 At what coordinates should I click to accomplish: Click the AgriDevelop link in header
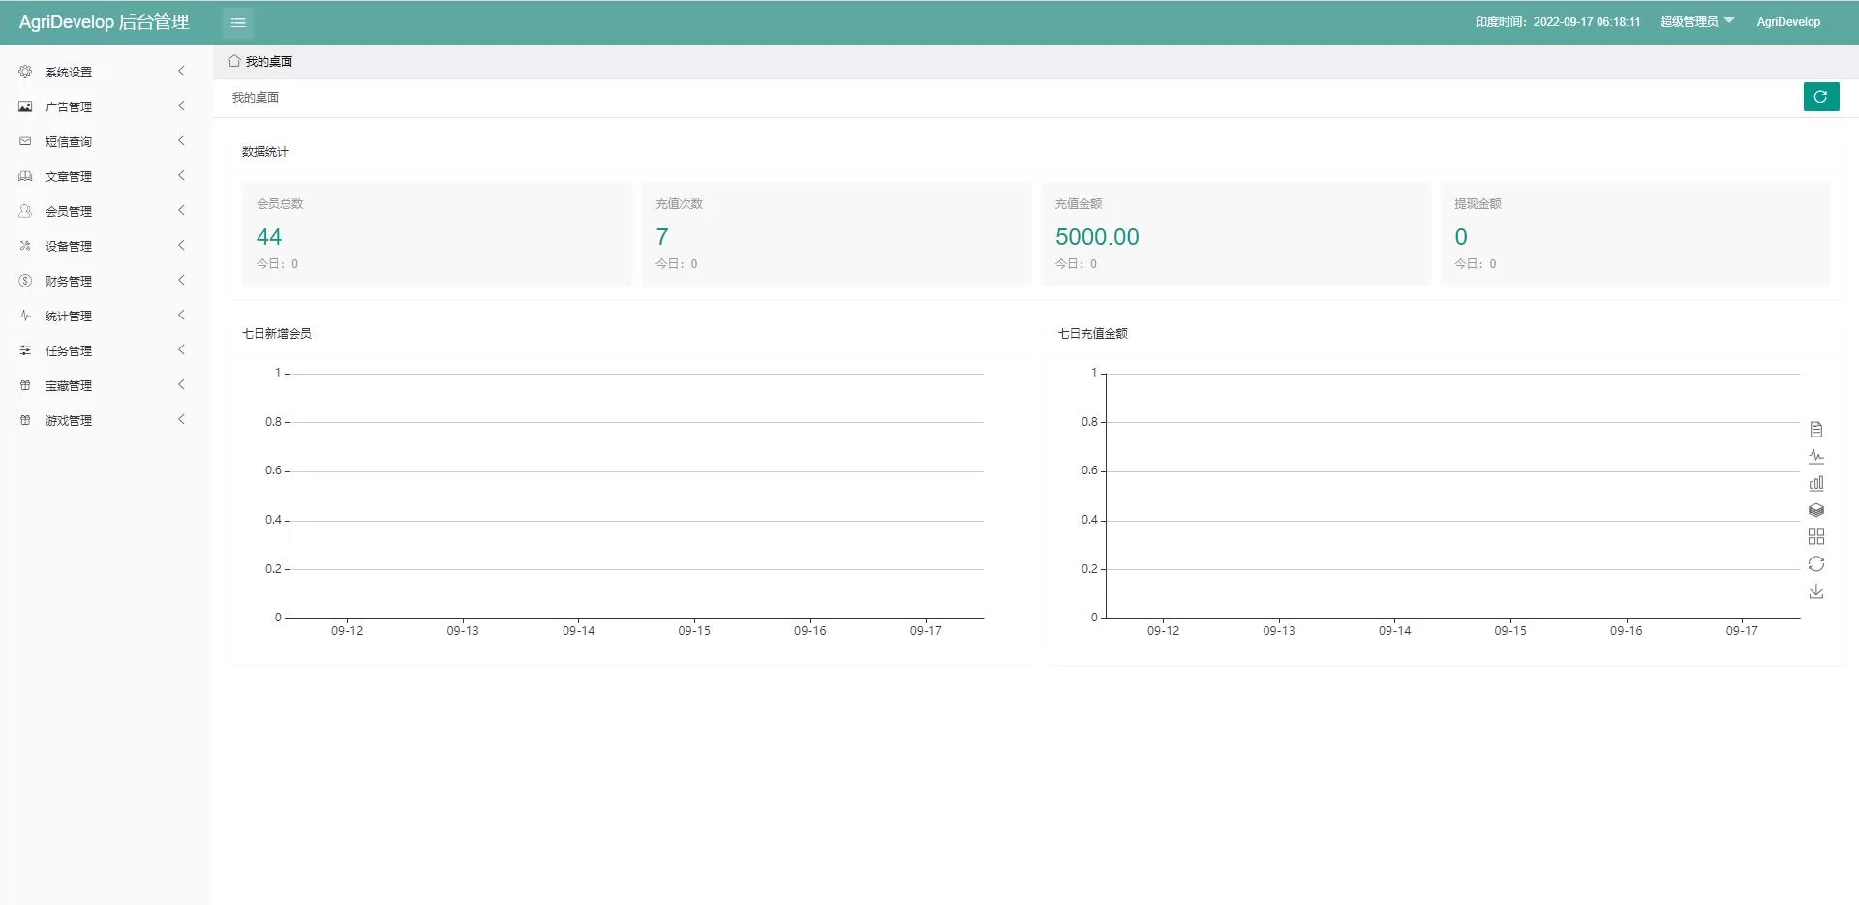[x=1788, y=22]
